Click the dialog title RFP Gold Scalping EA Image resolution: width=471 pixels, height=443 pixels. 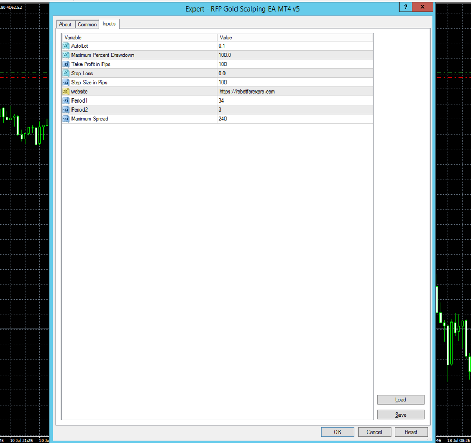pyautogui.click(x=242, y=9)
